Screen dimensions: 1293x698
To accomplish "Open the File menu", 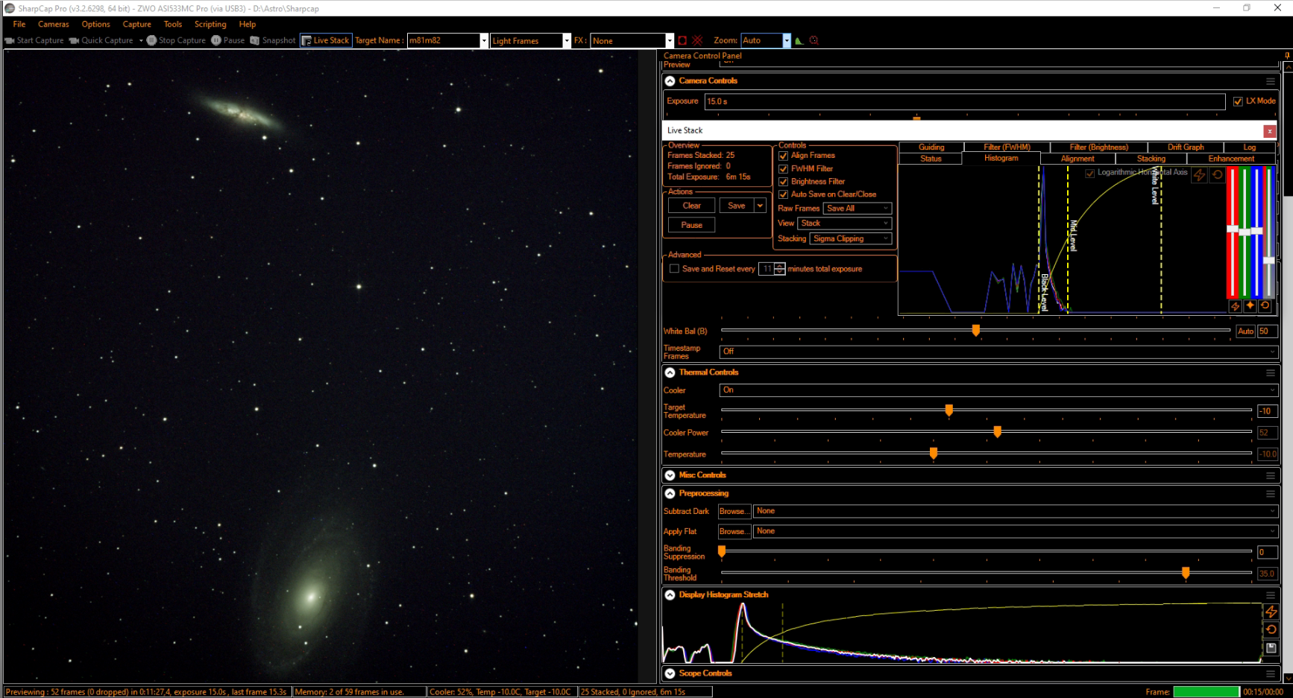I will pyautogui.click(x=19, y=25).
